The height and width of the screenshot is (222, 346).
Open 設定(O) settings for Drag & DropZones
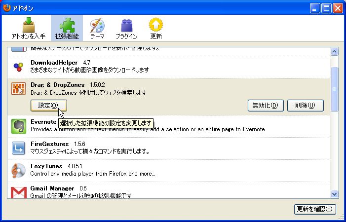[49, 106]
